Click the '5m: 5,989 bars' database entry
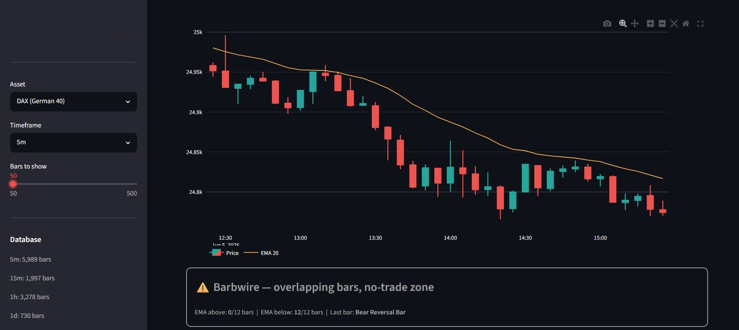 [x=31, y=259]
